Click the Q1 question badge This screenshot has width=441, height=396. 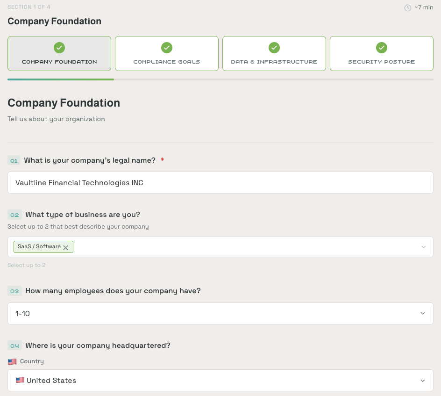coord(14,160)
